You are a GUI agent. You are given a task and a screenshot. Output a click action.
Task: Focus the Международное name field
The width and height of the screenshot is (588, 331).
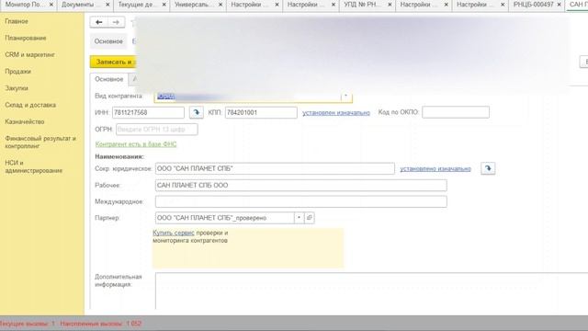pos(301,201)
